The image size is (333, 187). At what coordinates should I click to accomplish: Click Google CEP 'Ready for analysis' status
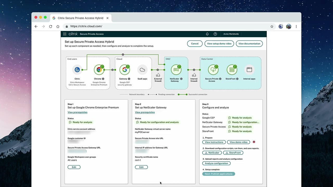(x=240, y=118)
